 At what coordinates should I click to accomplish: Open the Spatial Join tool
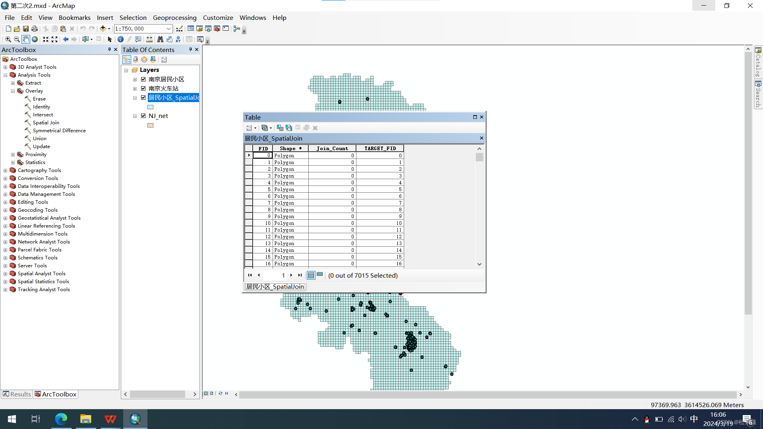[46, 123]
